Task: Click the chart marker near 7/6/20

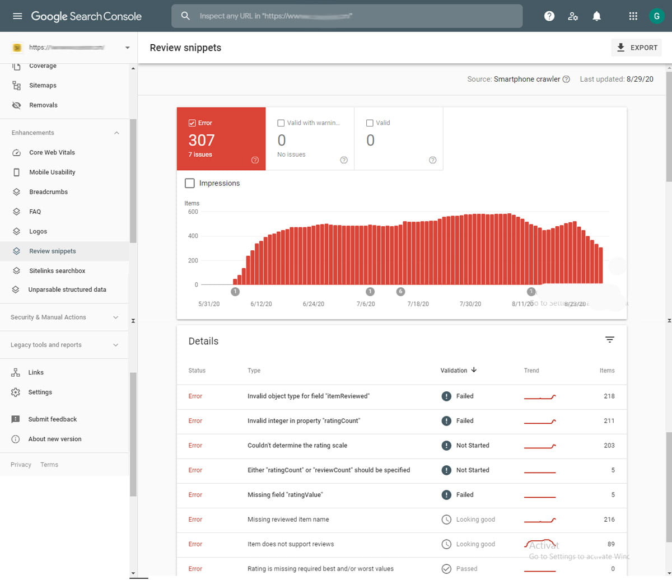Action: [x=370, y=292]
